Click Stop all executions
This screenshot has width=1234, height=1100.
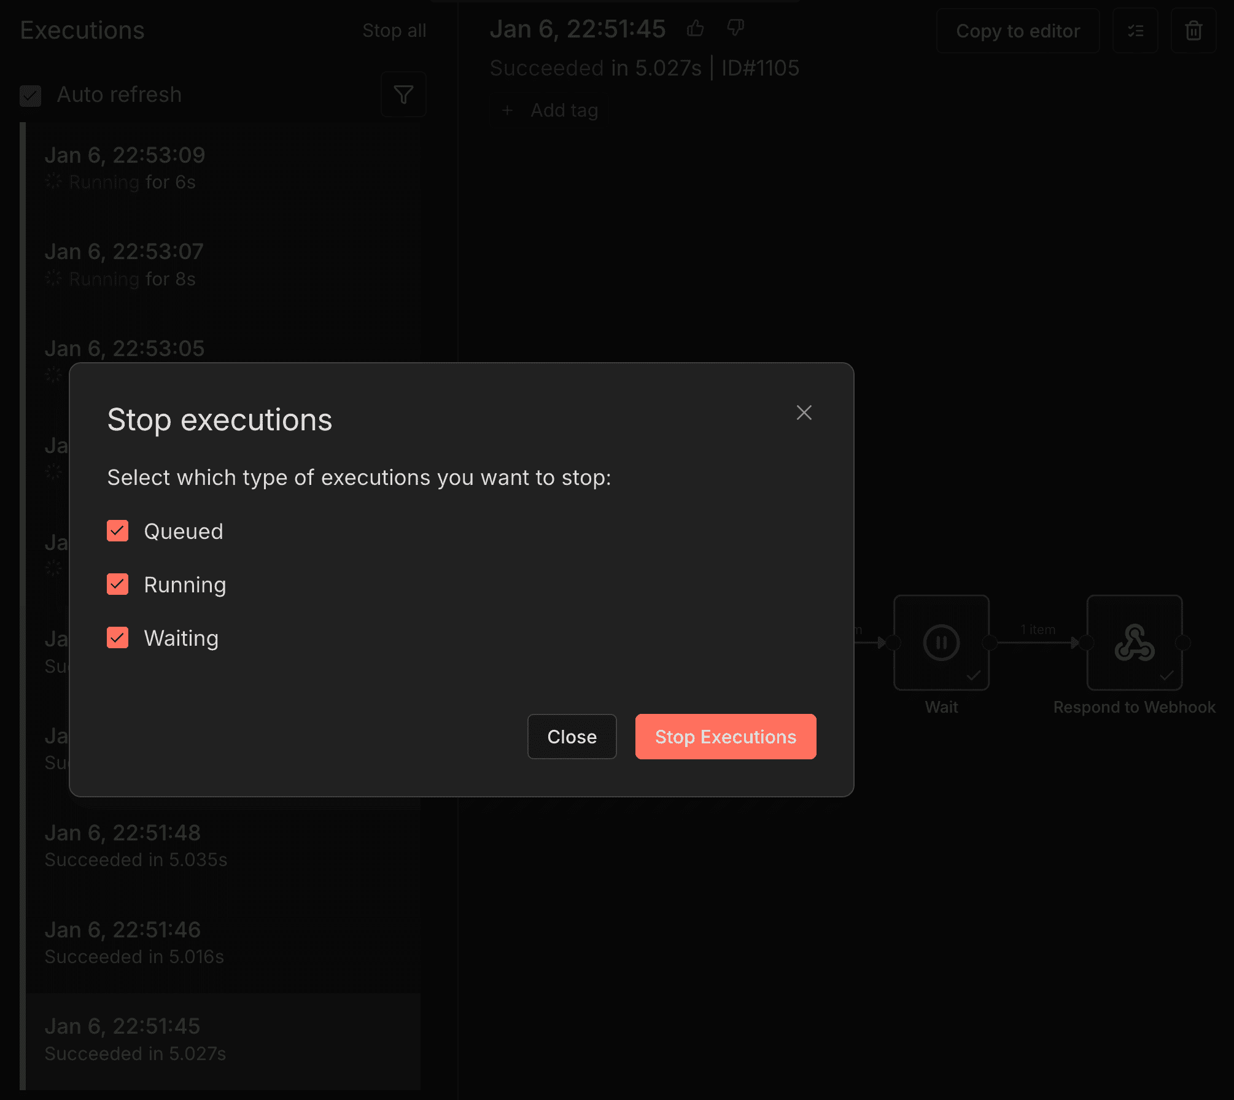(394, 30)
